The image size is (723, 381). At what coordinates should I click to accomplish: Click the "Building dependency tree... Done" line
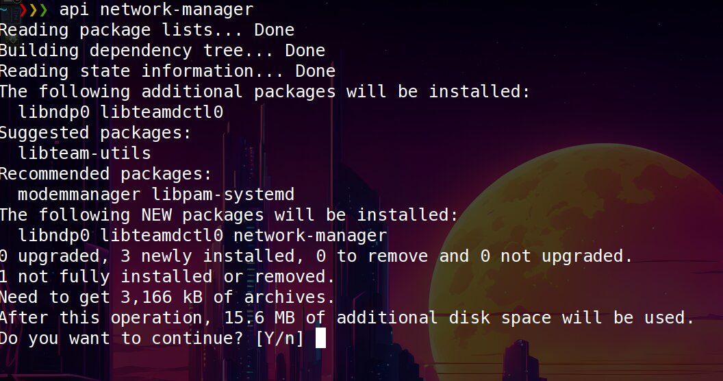point(162,51)
